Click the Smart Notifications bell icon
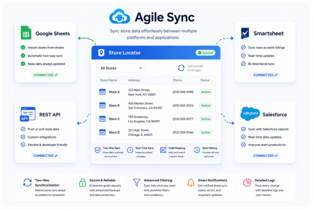The height and width of the screenshot is (209, 313). pos(190,182)
